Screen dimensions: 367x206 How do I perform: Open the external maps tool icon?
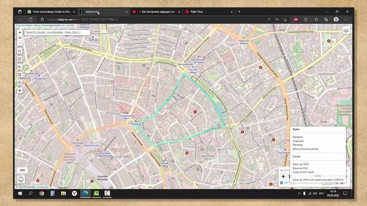[20, 51]
